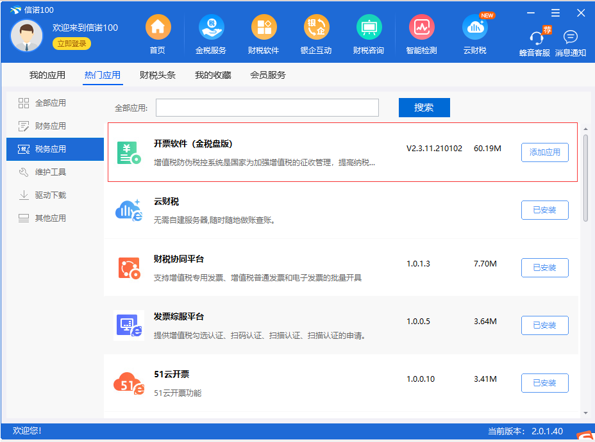Click the user avatar picture

coord(26,36)
